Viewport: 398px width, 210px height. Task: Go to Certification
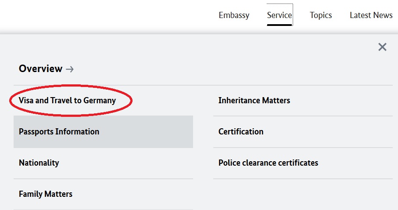click(241, 132)
